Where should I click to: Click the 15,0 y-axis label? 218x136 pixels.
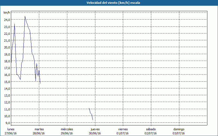point(7,82)
